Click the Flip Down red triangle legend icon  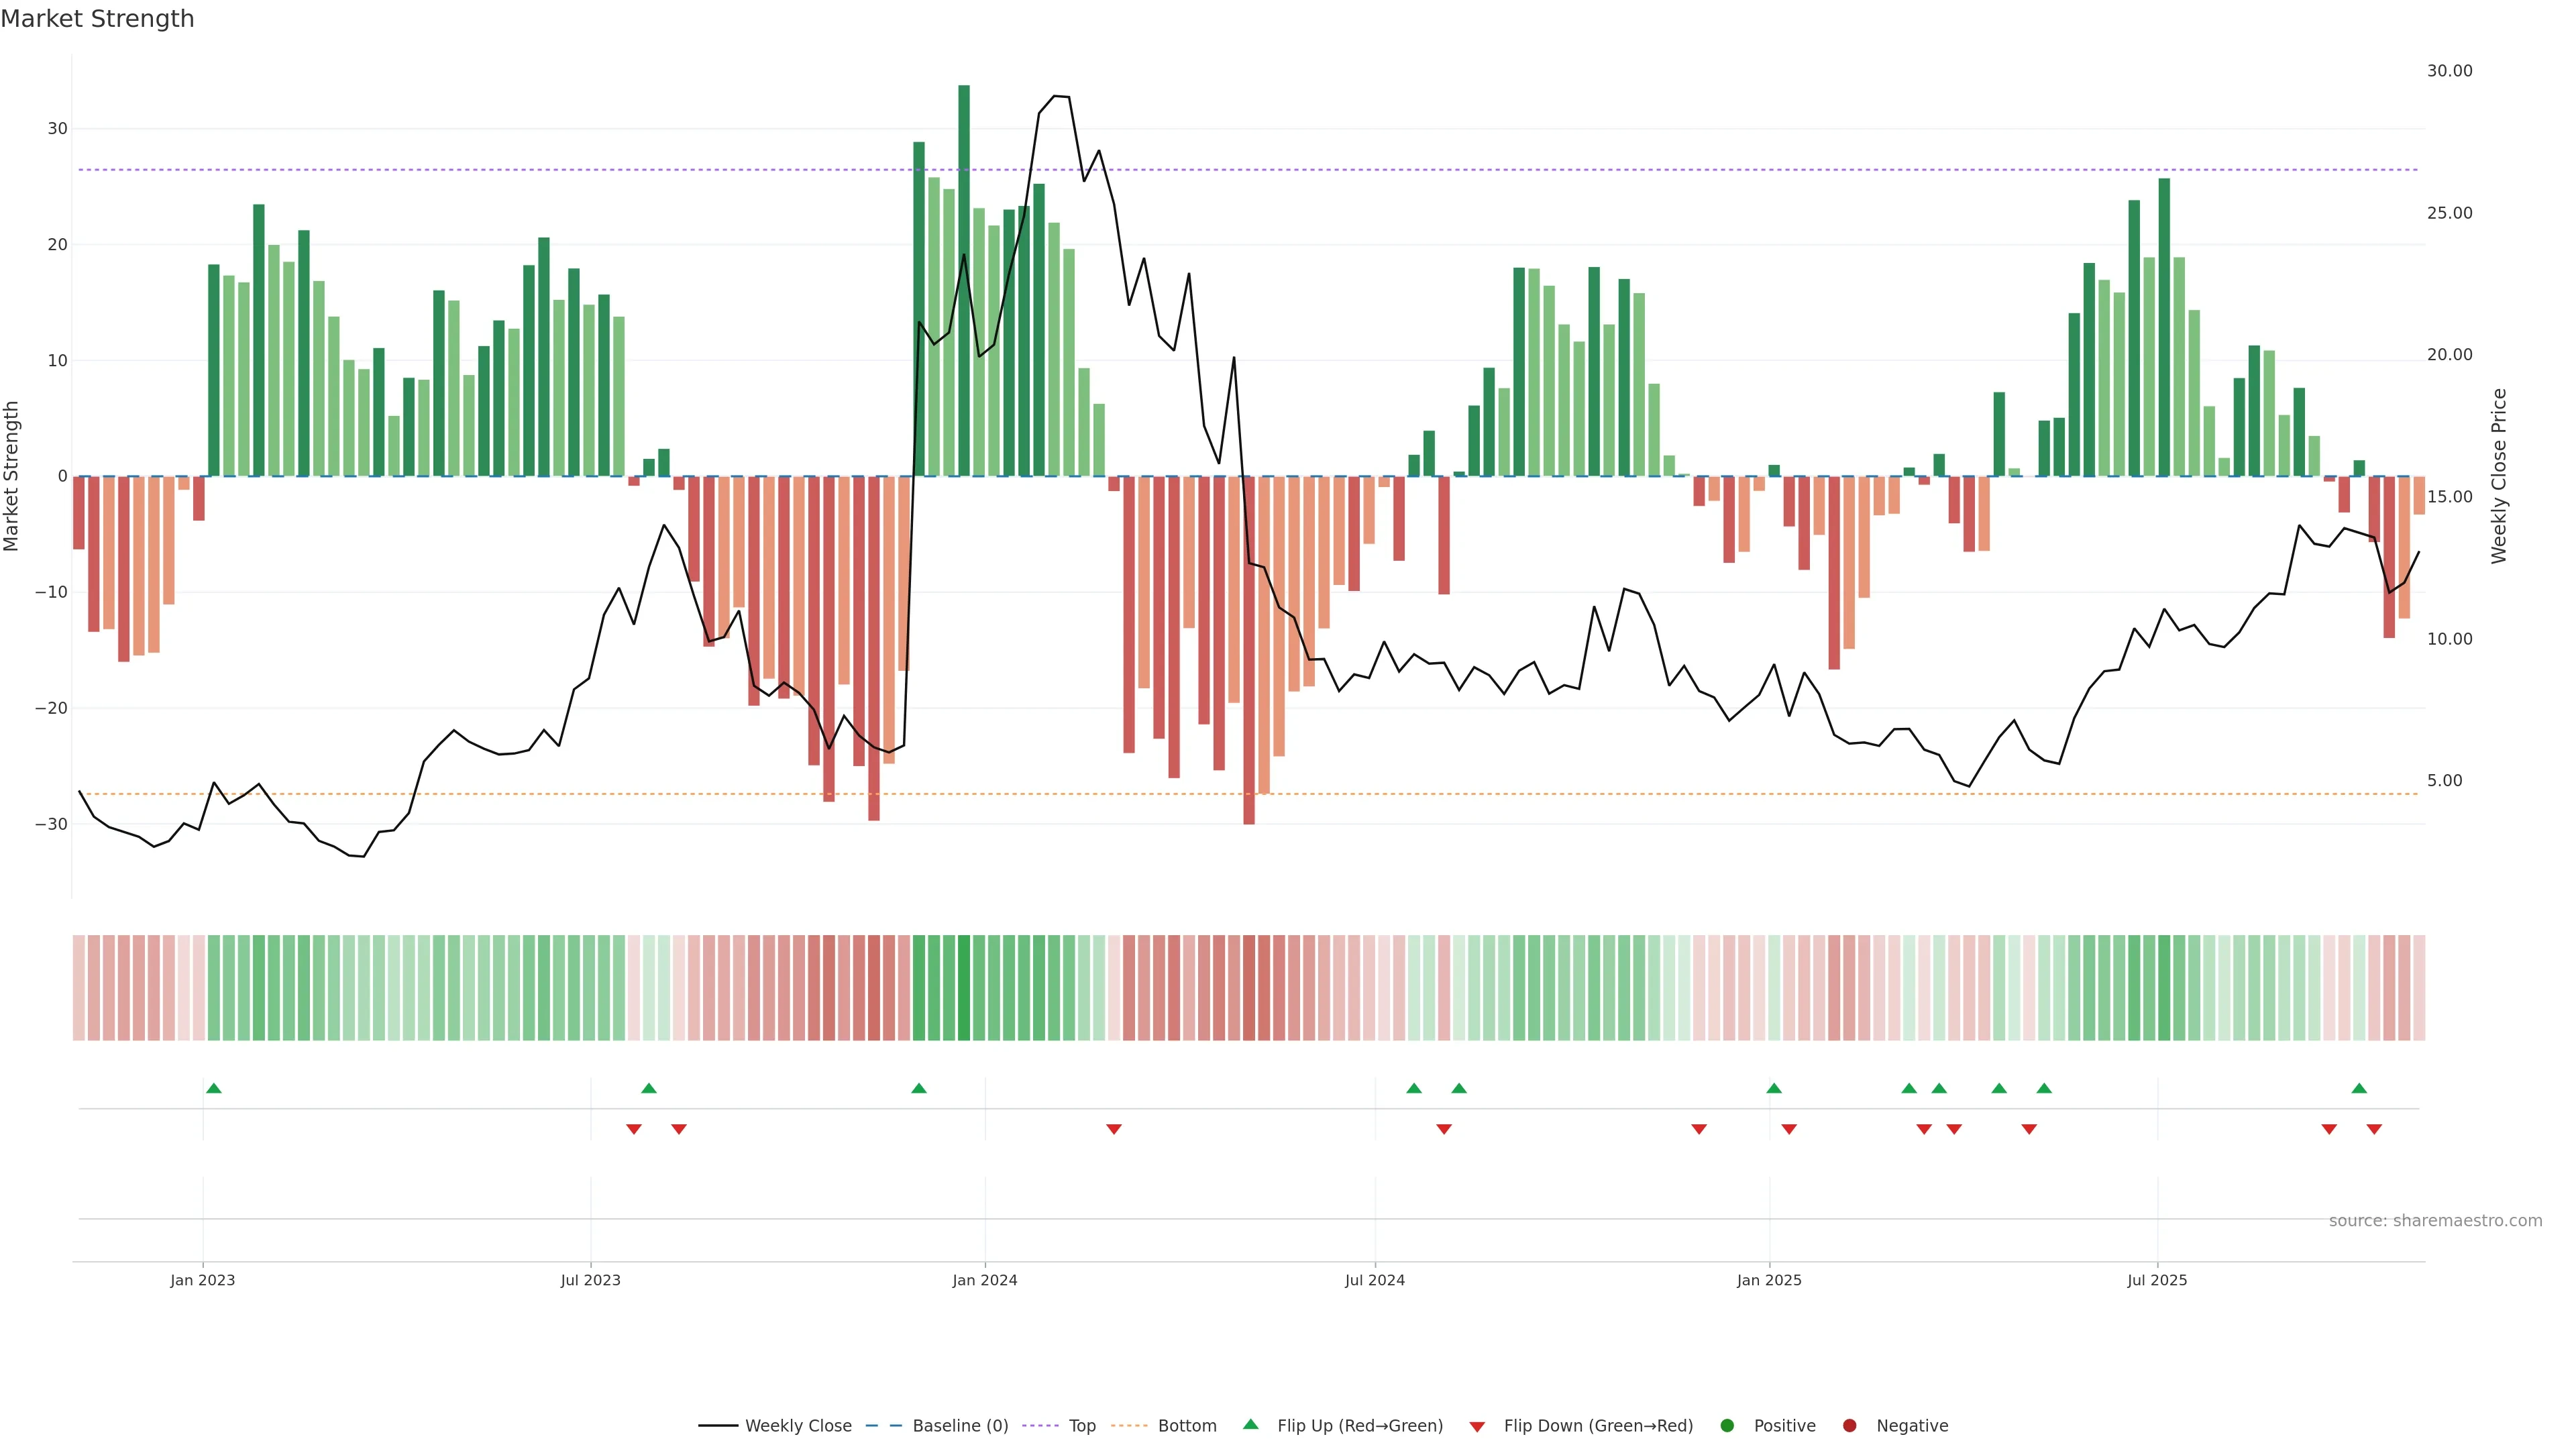coord(1477,1427)
